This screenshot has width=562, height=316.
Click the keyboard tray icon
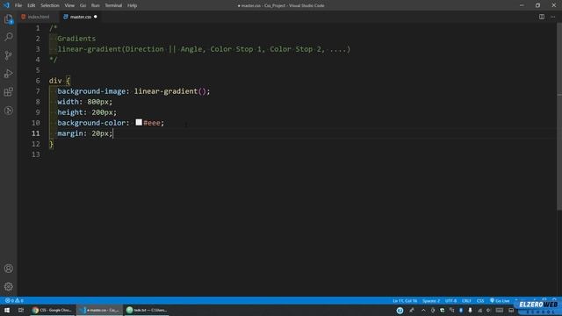coord(500,310)
